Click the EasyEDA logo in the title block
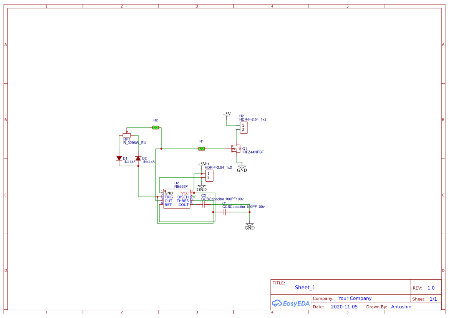Viewport: 449px width, 318px height. tap(290, 303)
